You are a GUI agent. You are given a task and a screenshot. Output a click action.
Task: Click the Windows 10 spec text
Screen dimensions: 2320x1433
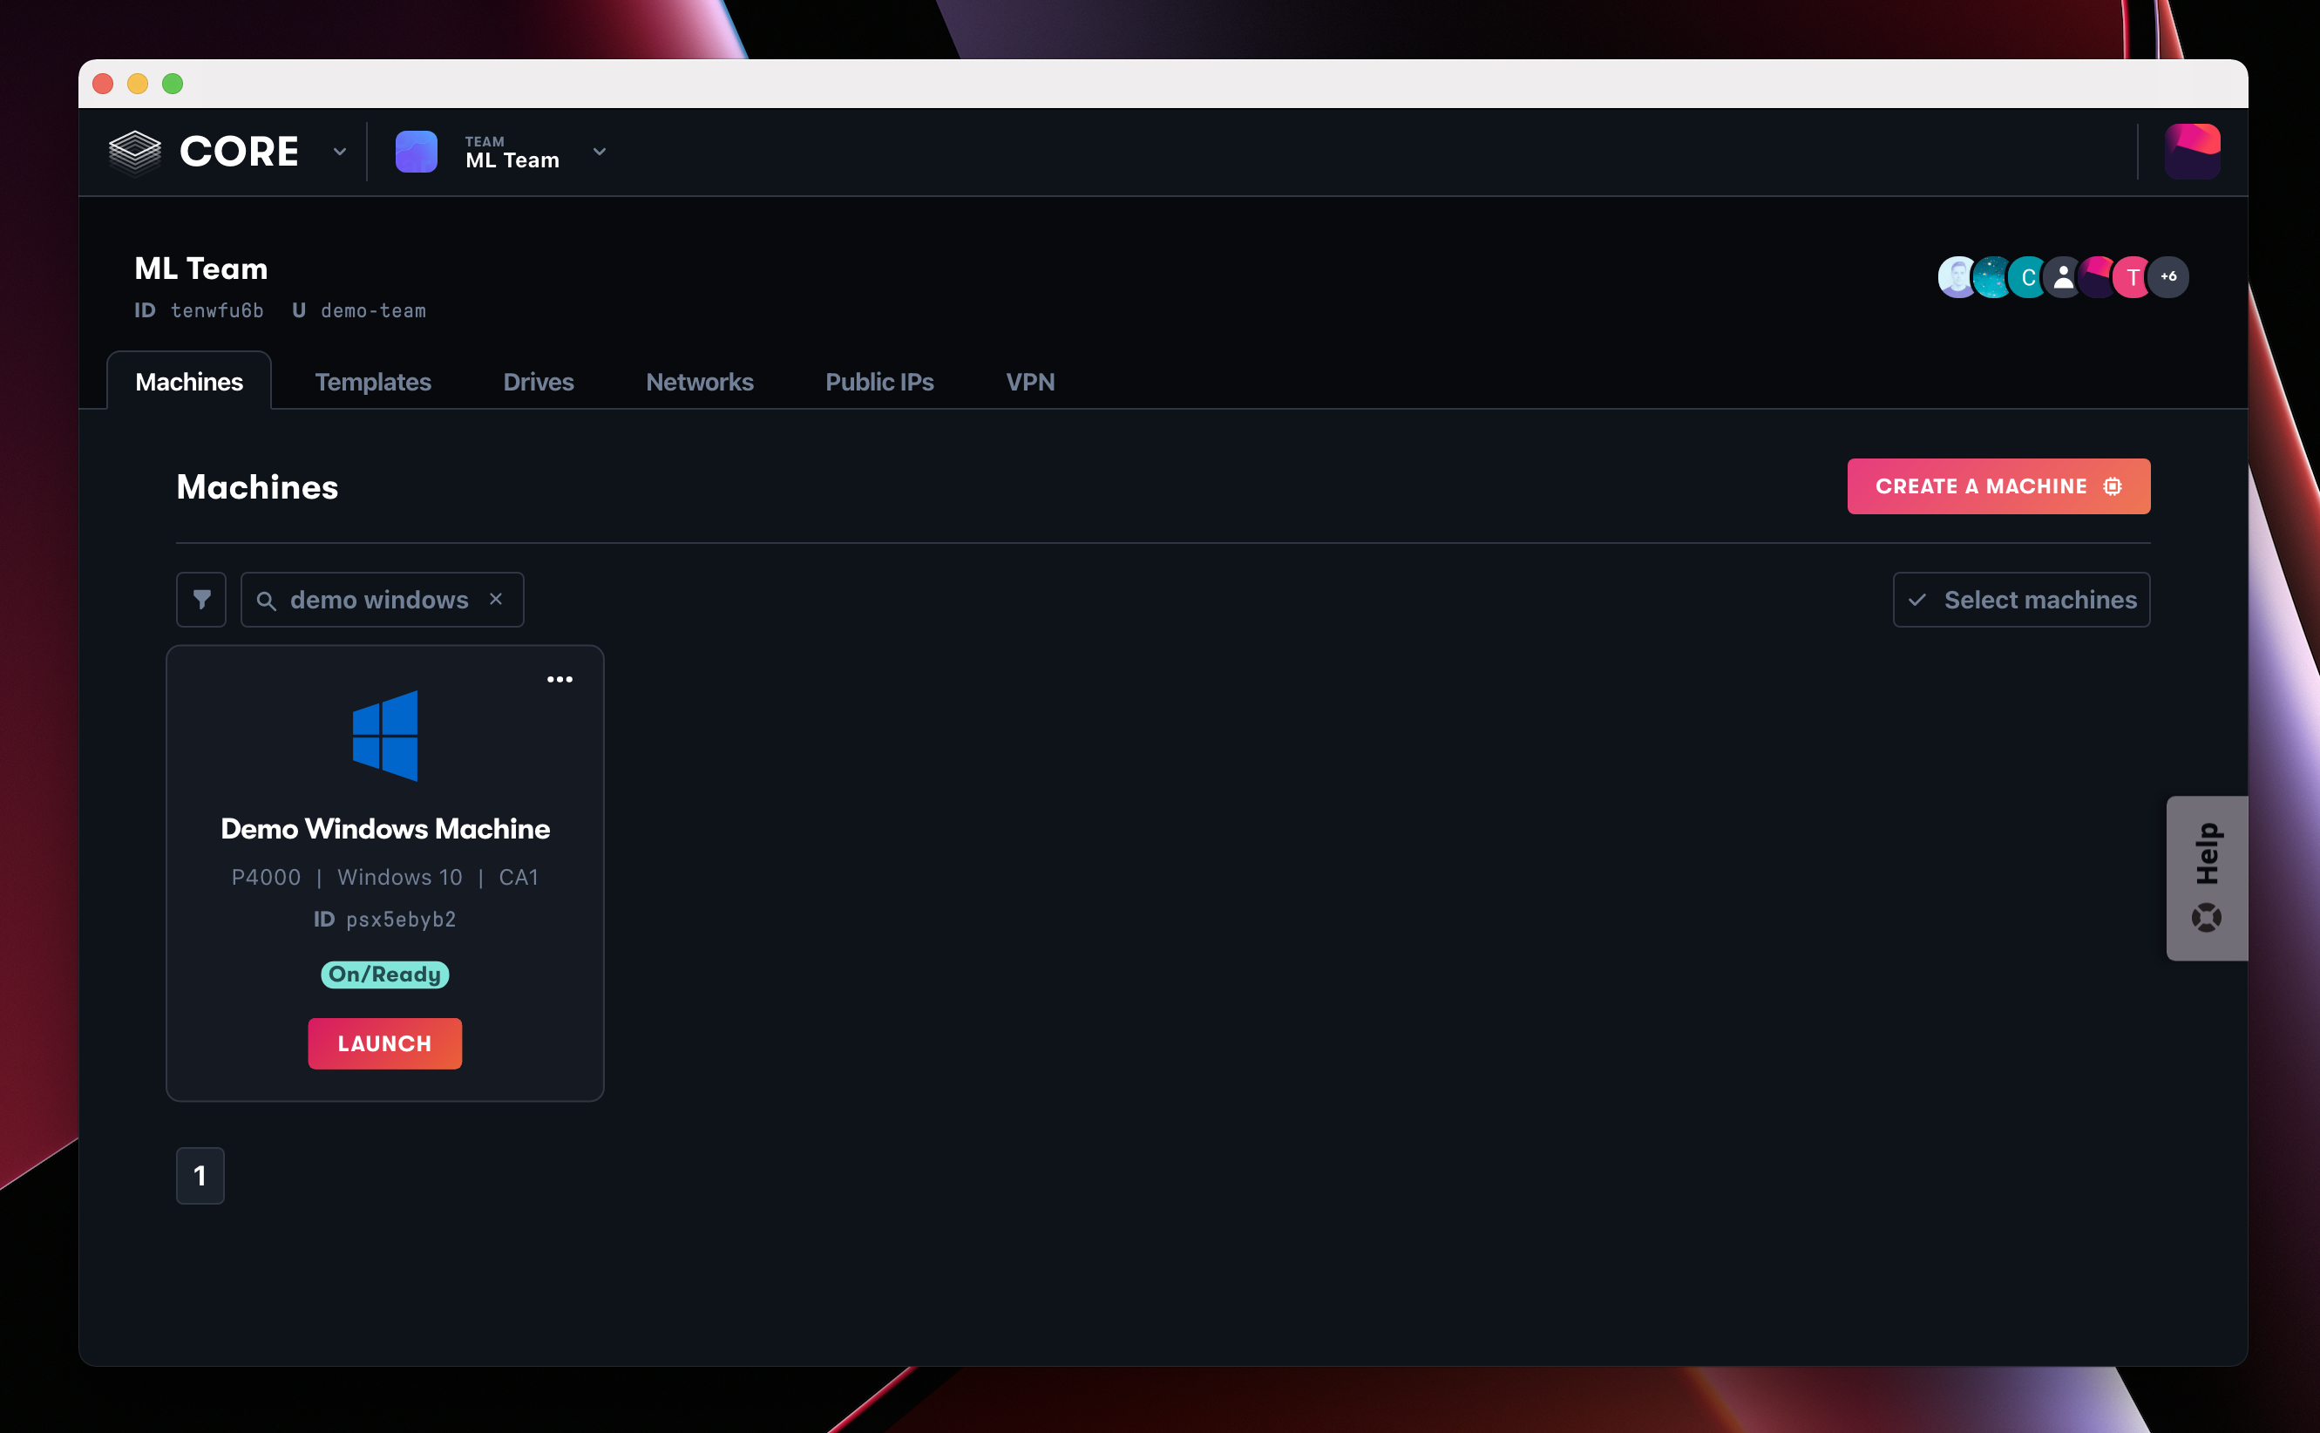400,877
